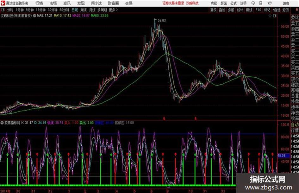Click the 统计 statistics toolbar button
Image resolution: width=299 pixels, height=193 pixels.
pos(240,10)
